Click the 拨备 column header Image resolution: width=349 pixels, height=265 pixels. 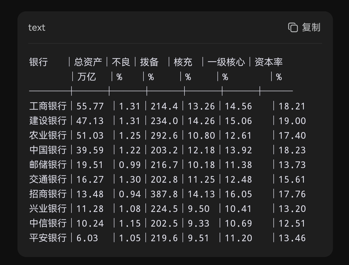point(149,62)
